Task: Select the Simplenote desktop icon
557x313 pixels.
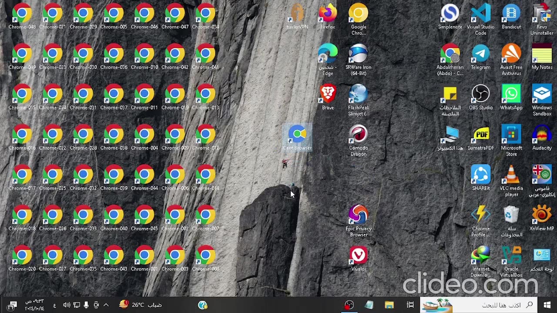Action: pyautogui.click(x=450, y=17)
